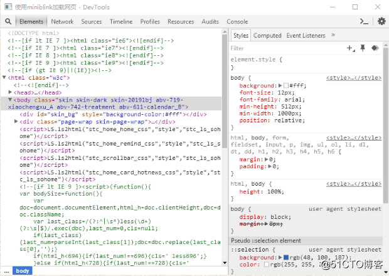Image resolution: width=389 pixels, height=276 pixels.
Task: Select the html class="ie6" comment line
Action: click(x=90, y=40)
